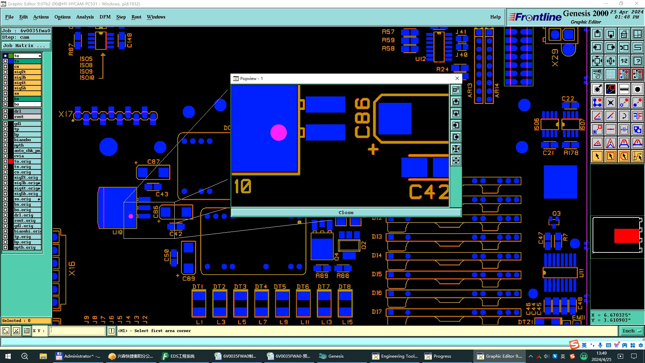Select the measure ruler tool
645x363 pixels.
click(x=624, y=89)
